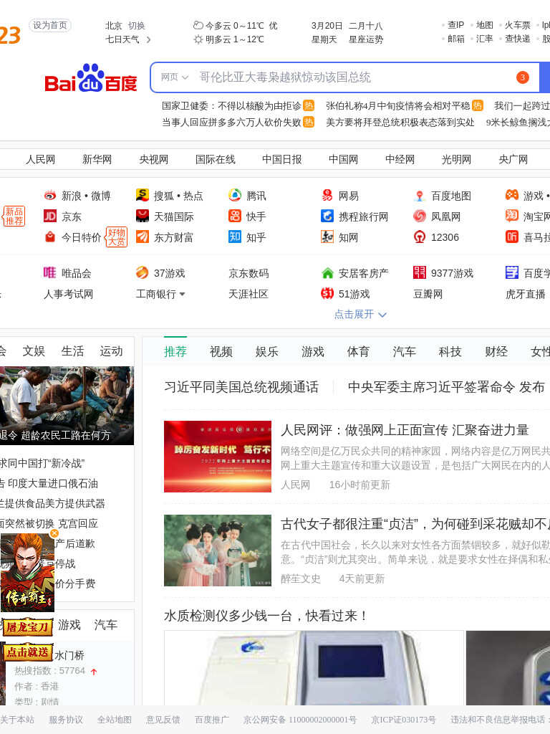
Task: Select the 文娱 tab in left panel
Action: pos(34,351)
